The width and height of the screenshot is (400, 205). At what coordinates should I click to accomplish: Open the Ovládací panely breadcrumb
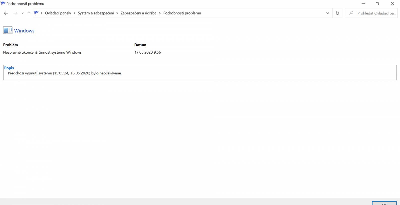[58, 13]
